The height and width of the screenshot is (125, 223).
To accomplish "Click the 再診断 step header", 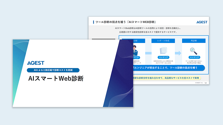I will click(194, 41).
